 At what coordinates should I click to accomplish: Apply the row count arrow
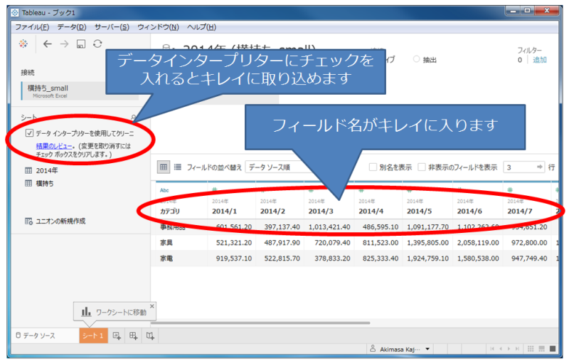[540, 167]
